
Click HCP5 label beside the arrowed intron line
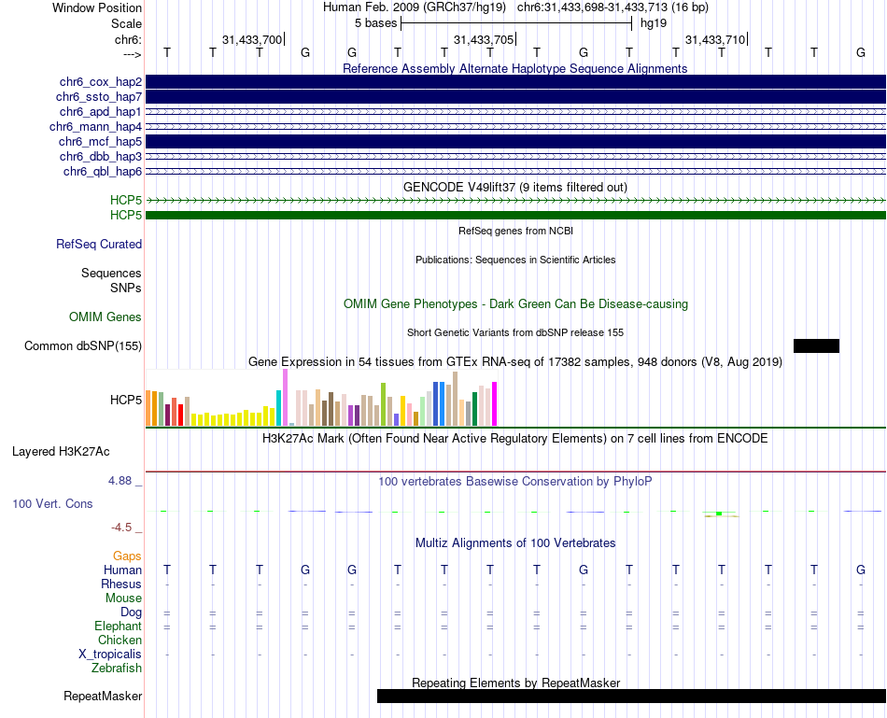tap(126, 201)
